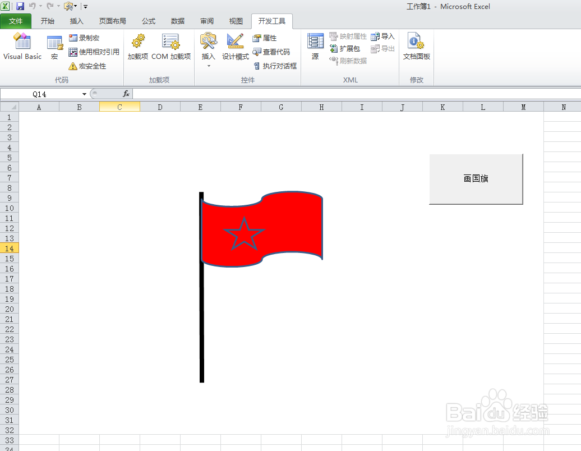Viewport: 581px width, 451px height.
Task: Click into the formula bar
Action: coord(357,94)
